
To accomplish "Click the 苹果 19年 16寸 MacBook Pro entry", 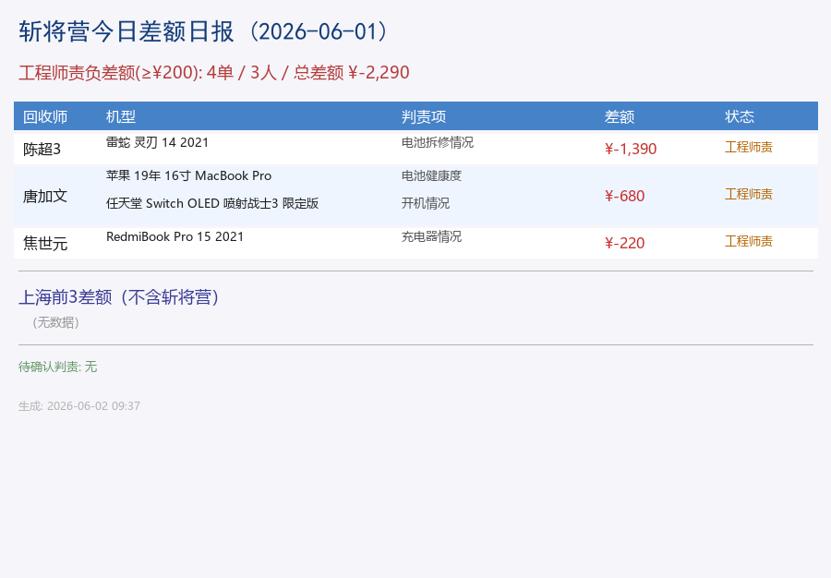I will tap(188, 175).
